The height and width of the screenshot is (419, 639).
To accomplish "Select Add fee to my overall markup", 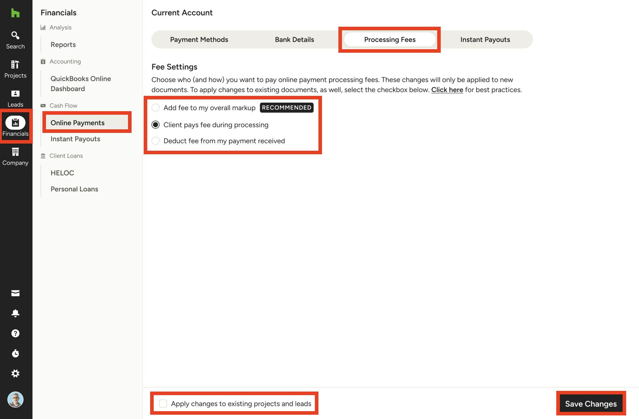I will [x=155, y=107].
